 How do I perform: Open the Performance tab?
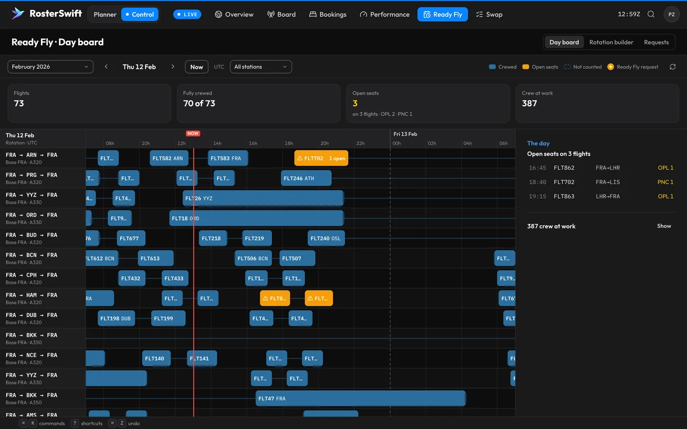pyautogui.click(x=385, y=14)
